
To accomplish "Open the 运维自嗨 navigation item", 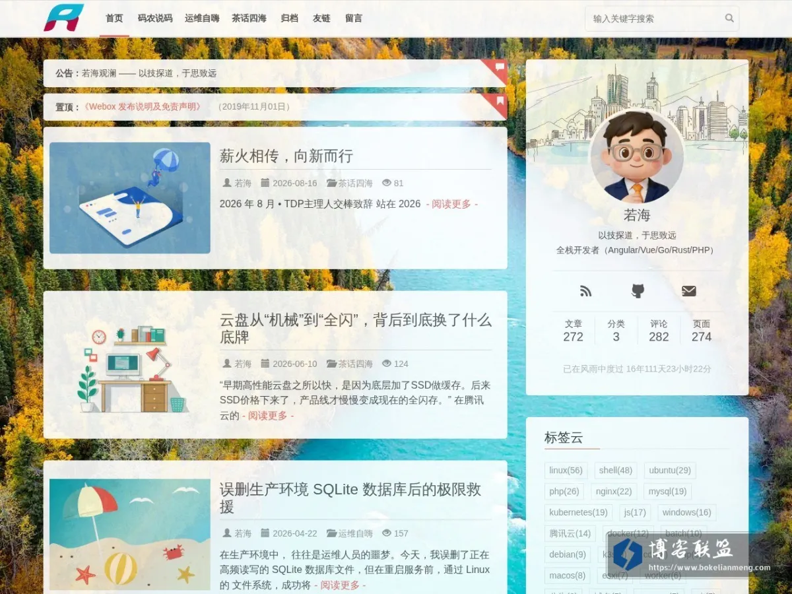I will [202, 18].
